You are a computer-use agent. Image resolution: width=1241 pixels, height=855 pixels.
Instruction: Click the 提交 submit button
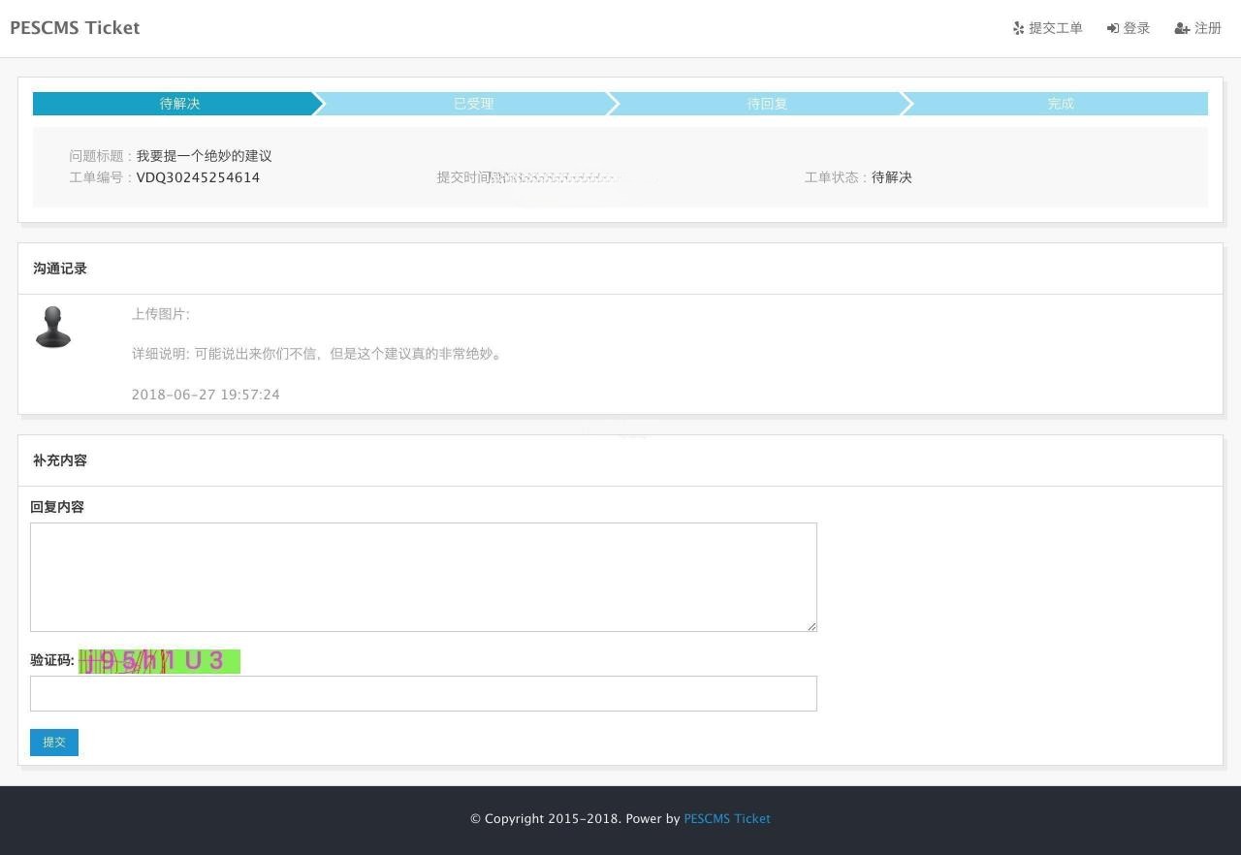click(53, 742)
